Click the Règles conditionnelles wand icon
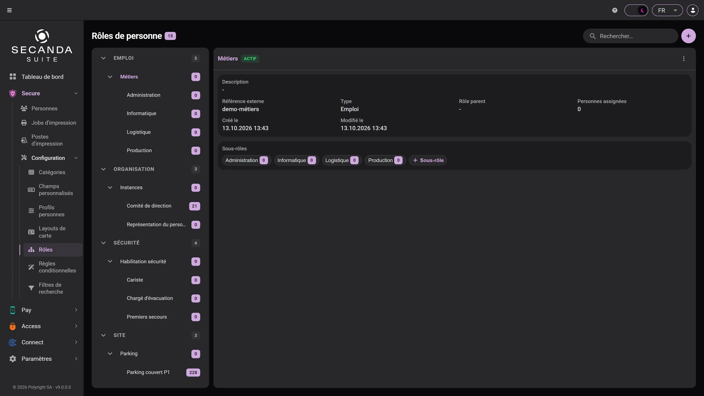 coord(31,267)
